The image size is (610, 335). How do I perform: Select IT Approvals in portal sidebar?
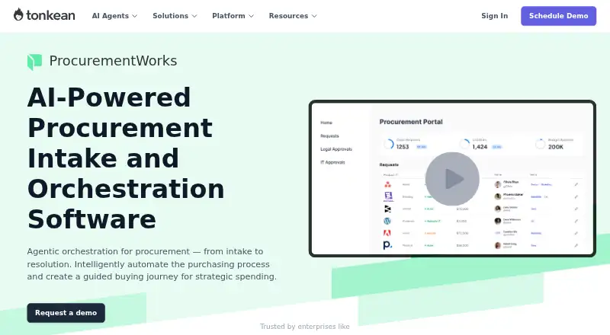[332, 162]
